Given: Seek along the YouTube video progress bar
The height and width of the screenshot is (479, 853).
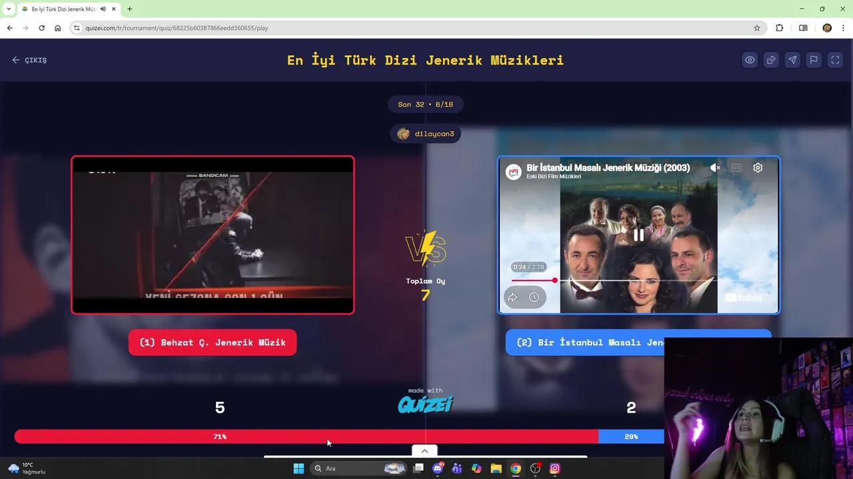Looking at the screenshot, I should (638, 280).
